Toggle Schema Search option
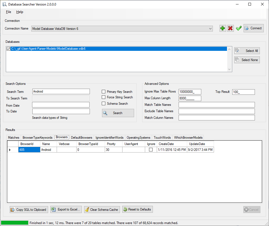Image resolution: width=269 pixels, height=226 pixels. click(x=103, y=103)
